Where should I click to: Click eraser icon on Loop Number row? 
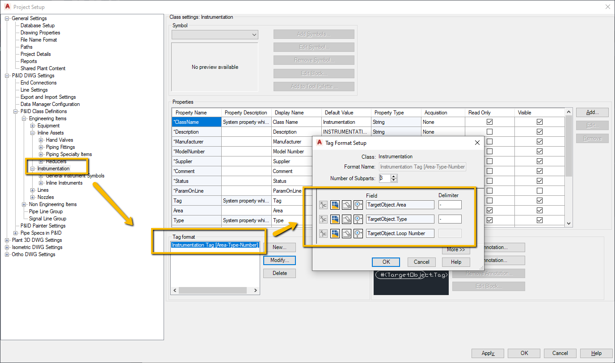pos(346,233)
